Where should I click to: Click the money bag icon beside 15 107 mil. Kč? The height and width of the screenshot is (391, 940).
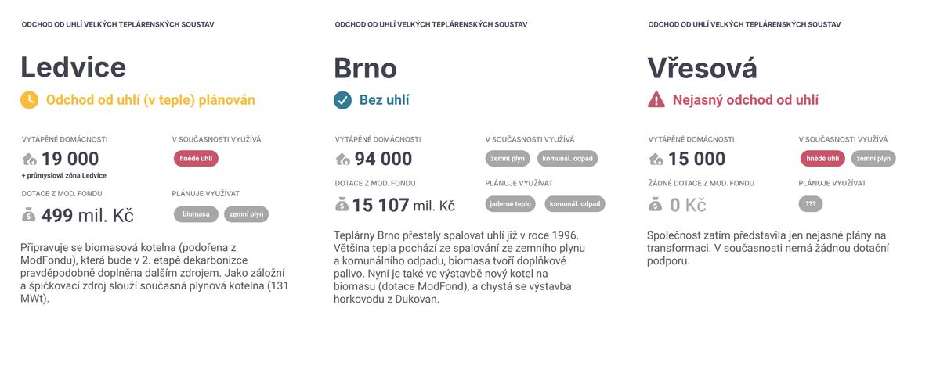(x=342, y=205)
